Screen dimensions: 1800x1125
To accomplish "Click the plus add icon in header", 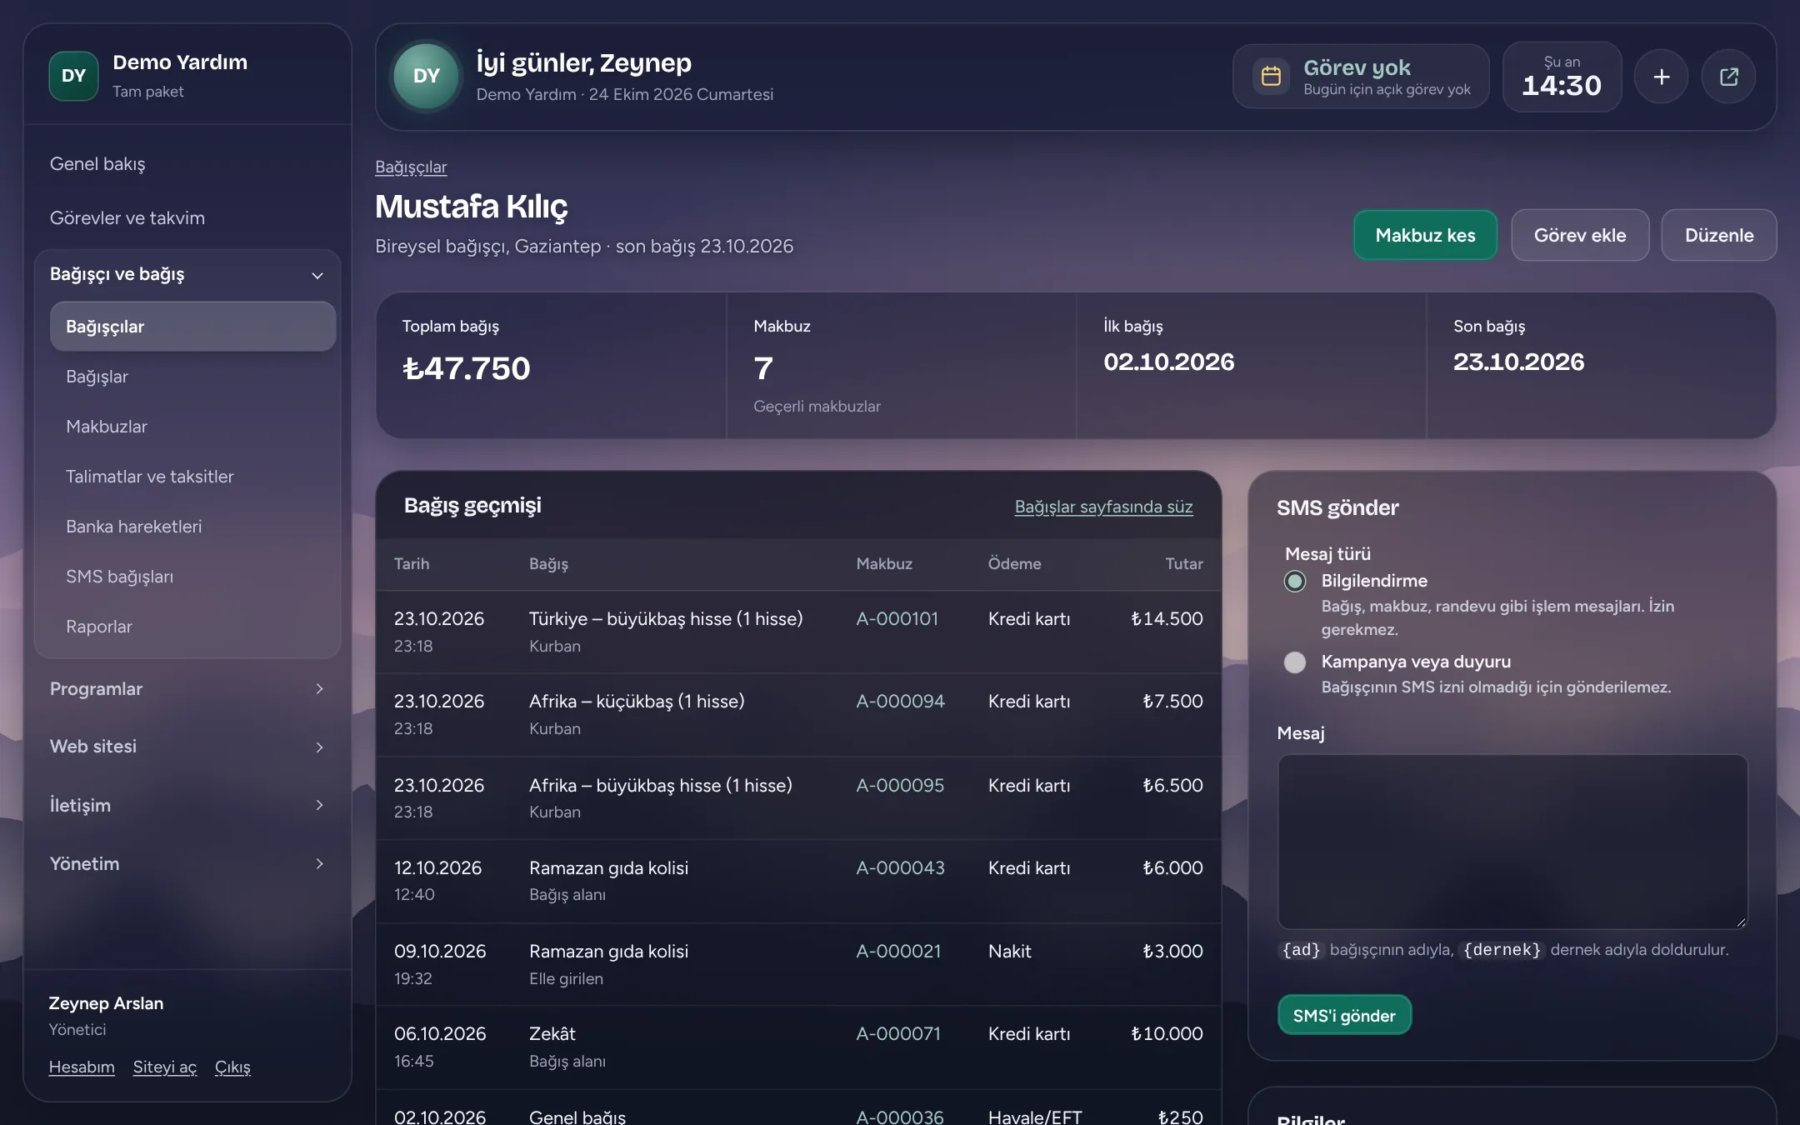I will click(1661, 77).
